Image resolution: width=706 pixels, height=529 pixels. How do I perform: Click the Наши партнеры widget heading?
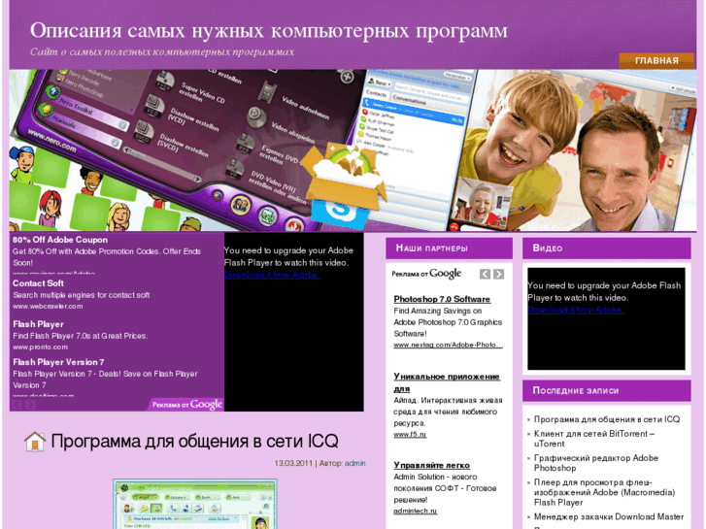pos(449,248)
